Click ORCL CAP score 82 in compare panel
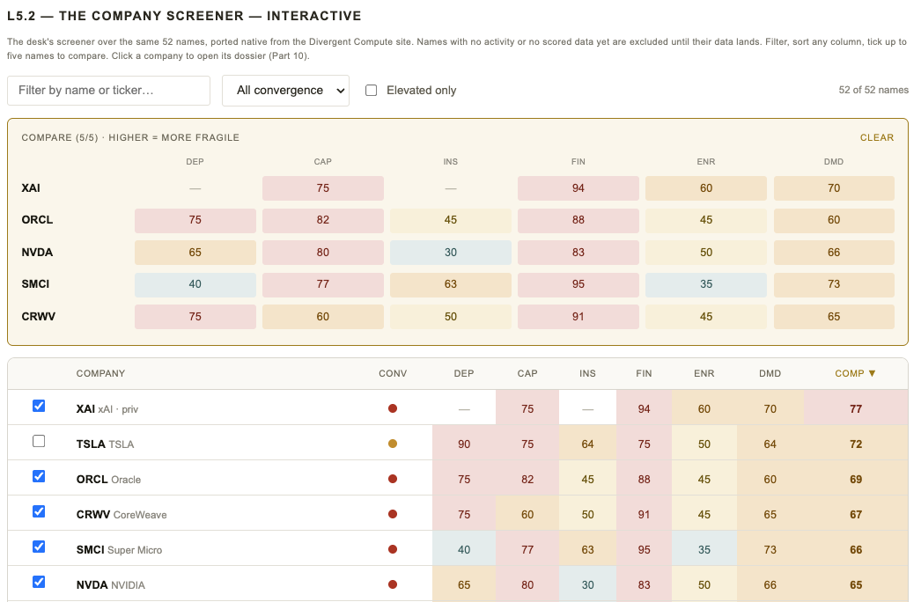921x602 pixels. (322, 220)
